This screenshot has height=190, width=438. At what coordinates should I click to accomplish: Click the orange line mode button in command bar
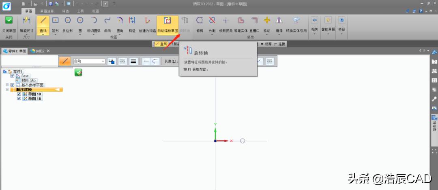click(x=65, y=61)
